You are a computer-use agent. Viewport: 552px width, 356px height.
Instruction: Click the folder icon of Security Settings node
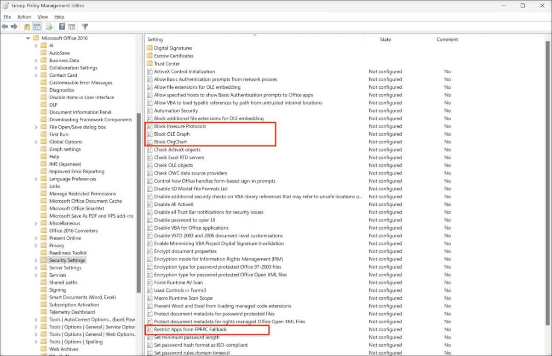(43, 260)
